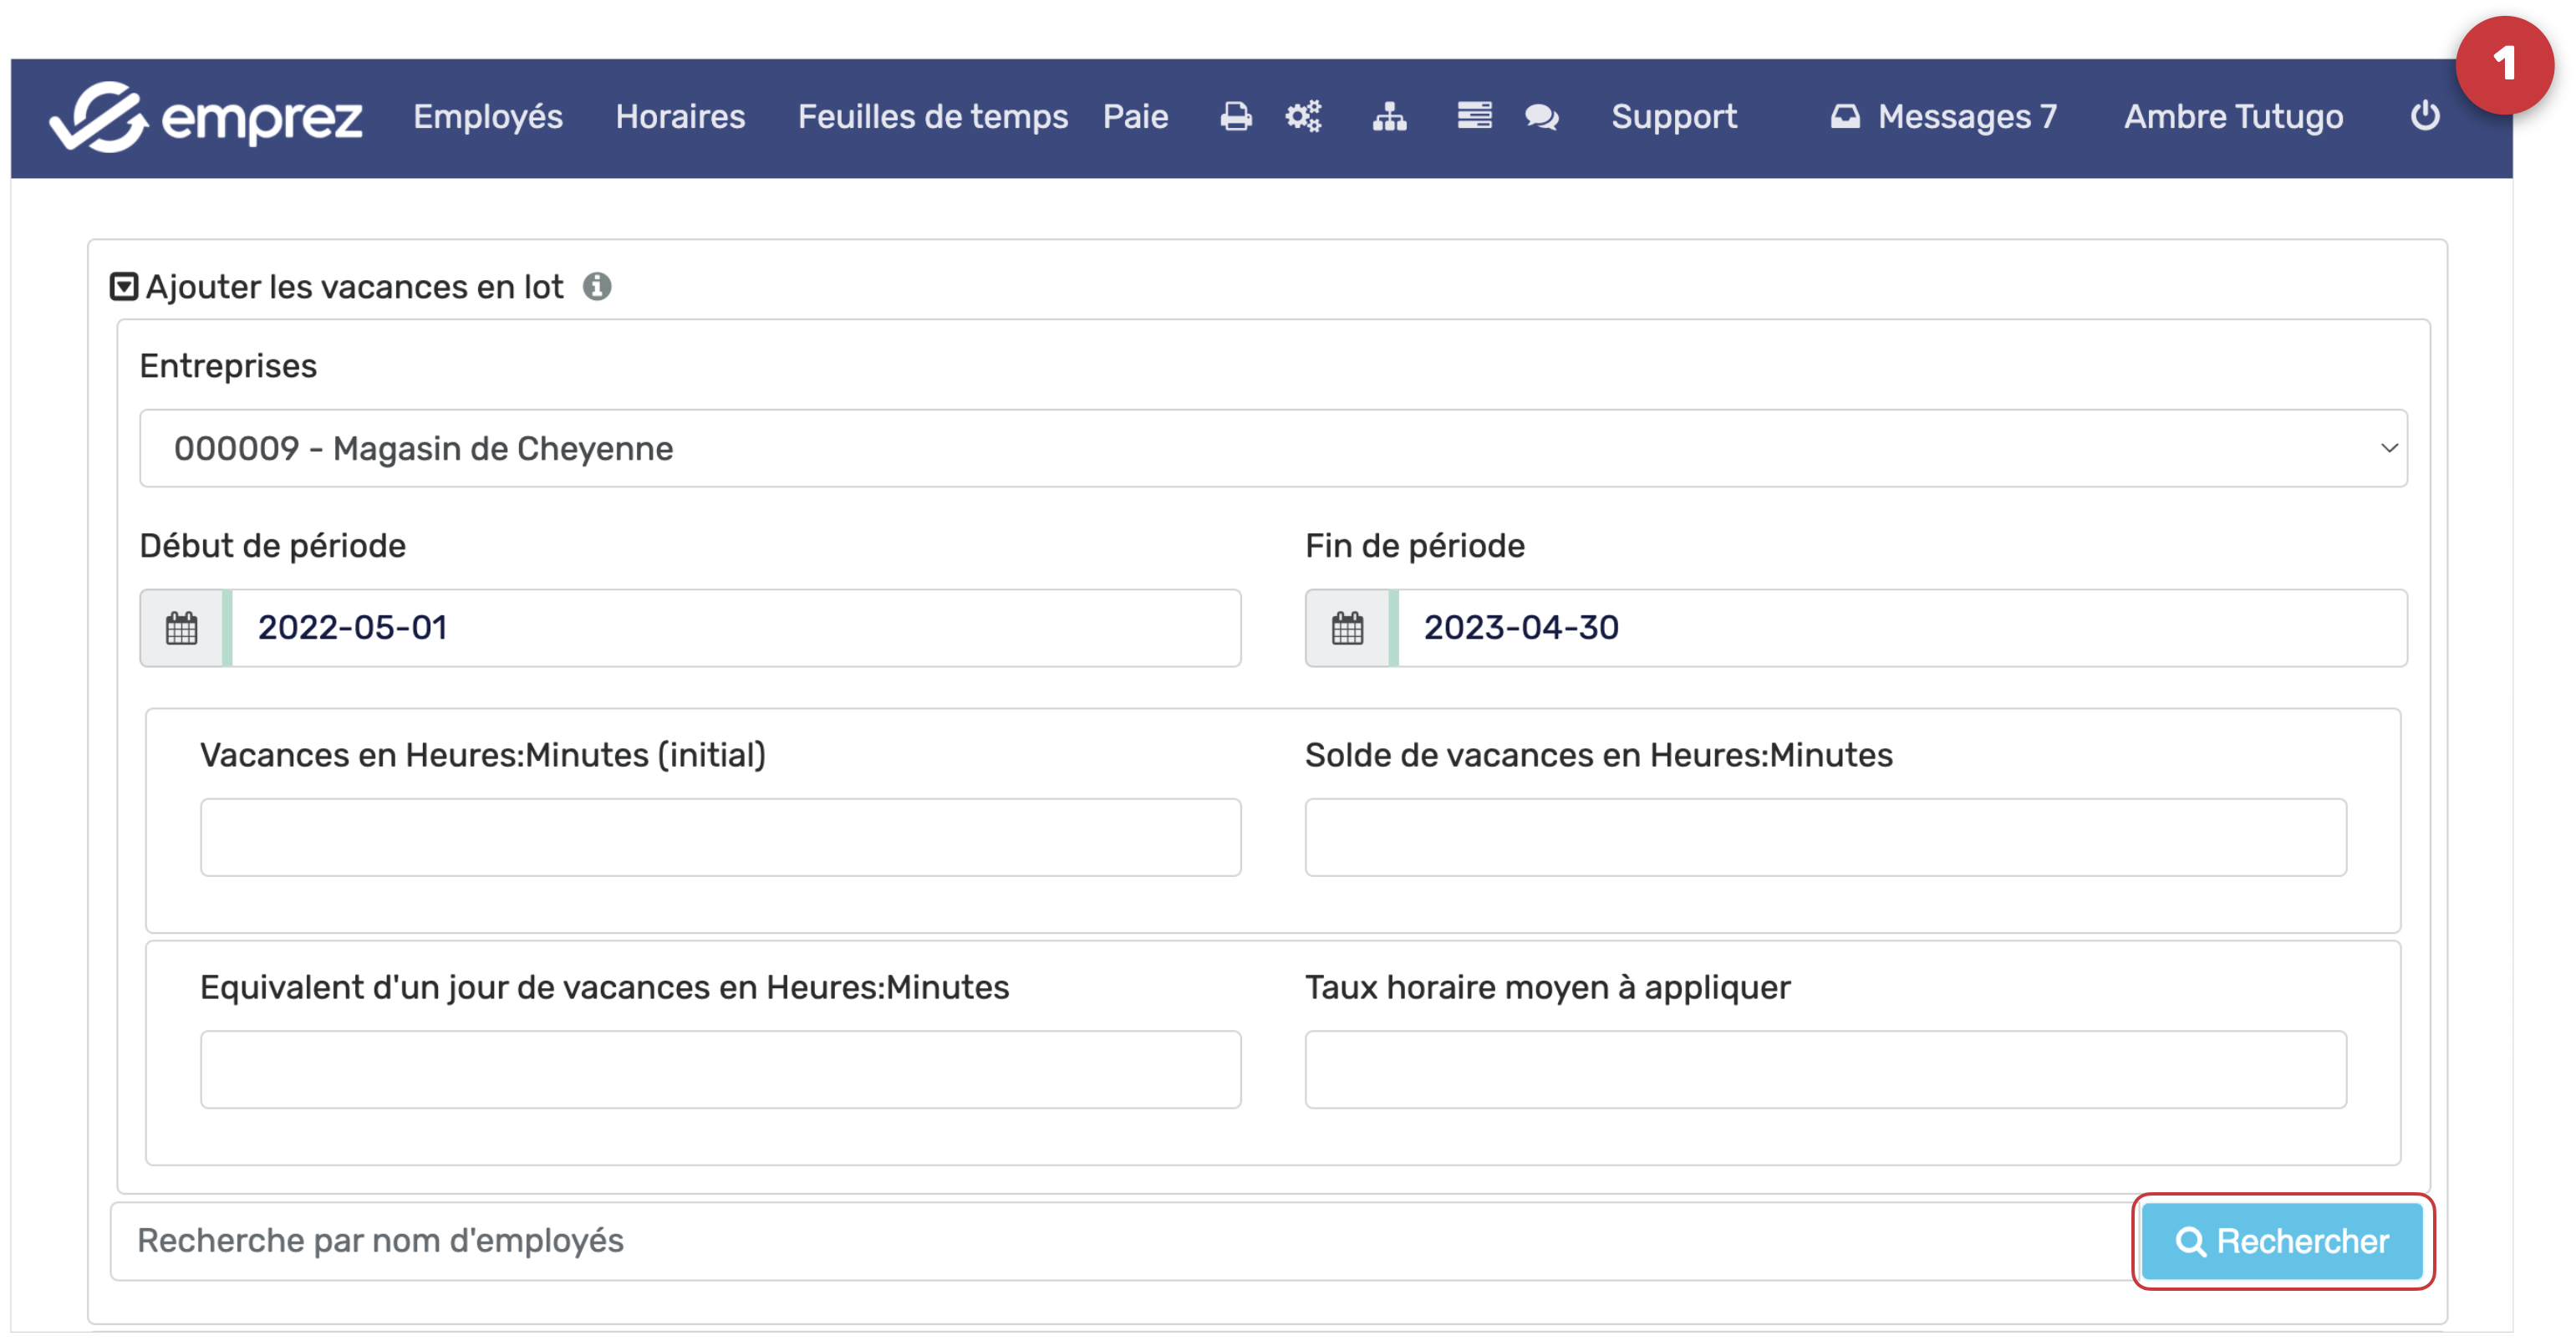Open the Ambre Tutugo user menu
2576x1341 pixels.
coord(2232,117)
